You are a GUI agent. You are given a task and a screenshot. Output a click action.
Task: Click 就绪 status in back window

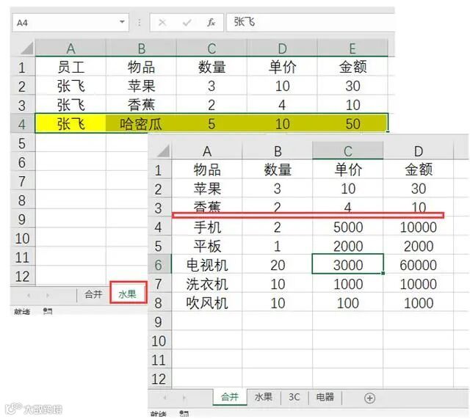(22, 311)
